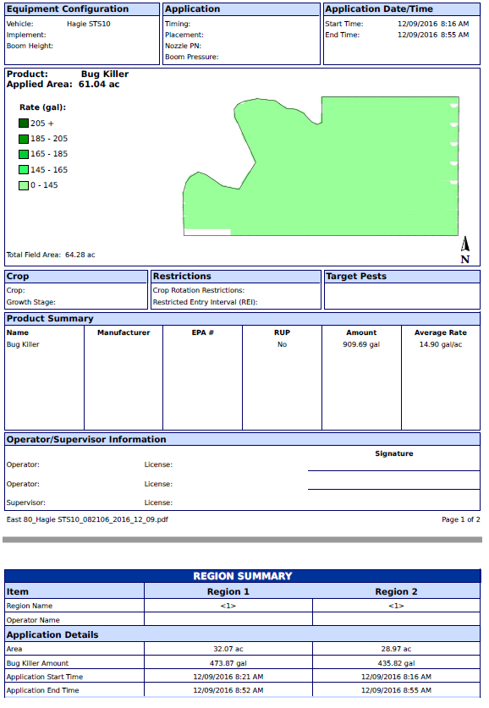Click the REGION SUMMARY title bar
The width and height of the screenshot is (489, 708).
[243, 576]
